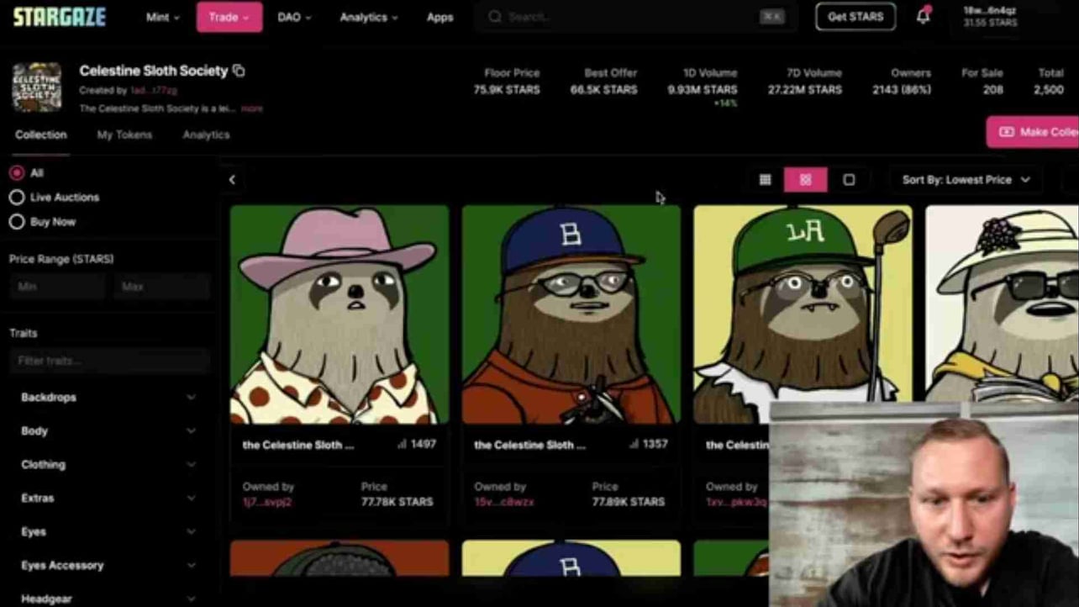Open owner link 1xv...pkw3q
Image resolution: width=1079 pixels, height=607 pixels.
click(736, 502)
